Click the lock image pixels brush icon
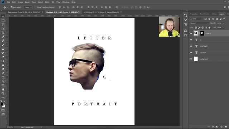 click(199, 28)
